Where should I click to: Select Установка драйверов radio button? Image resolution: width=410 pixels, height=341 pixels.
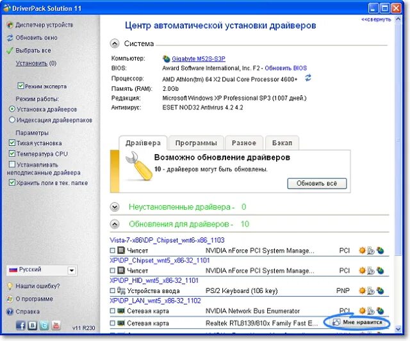pos(12,109)
